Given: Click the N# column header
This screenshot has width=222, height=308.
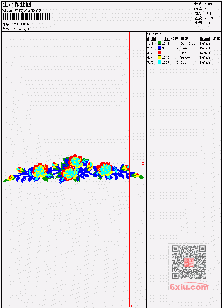Looking at the screenshot, I should click(154, 39).
